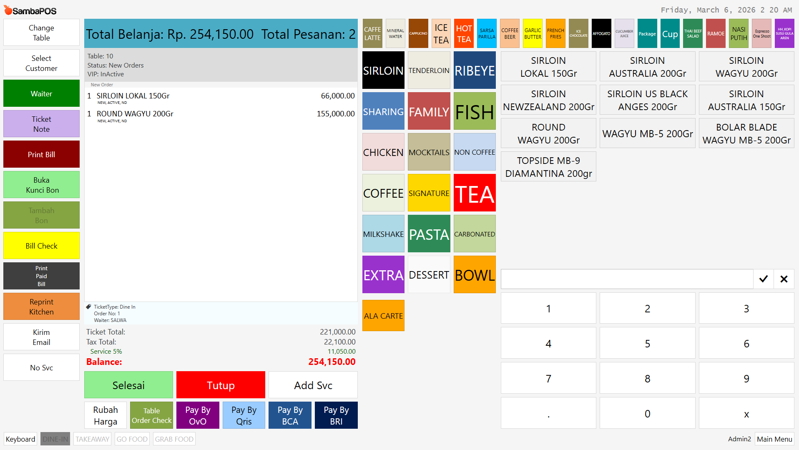
Task: Click the SambaPOS logo
Action: click(x=30, y=10)
